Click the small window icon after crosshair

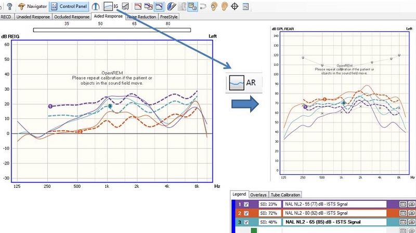click(245, 6)
